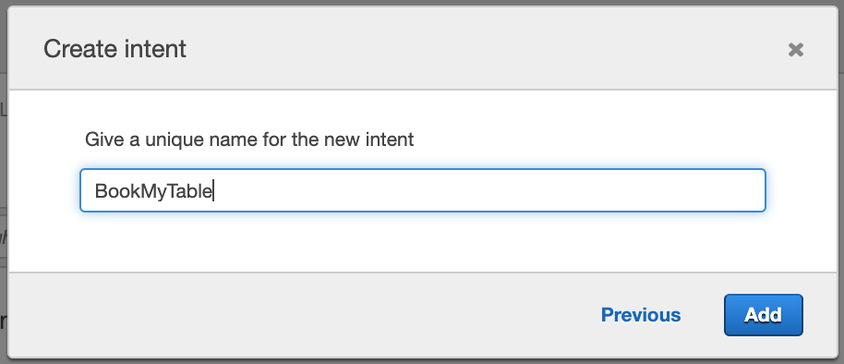Viewport: 844px width, 364px height.
Task: Click the dialog footer beside Previous
Action: pos(323,315)
